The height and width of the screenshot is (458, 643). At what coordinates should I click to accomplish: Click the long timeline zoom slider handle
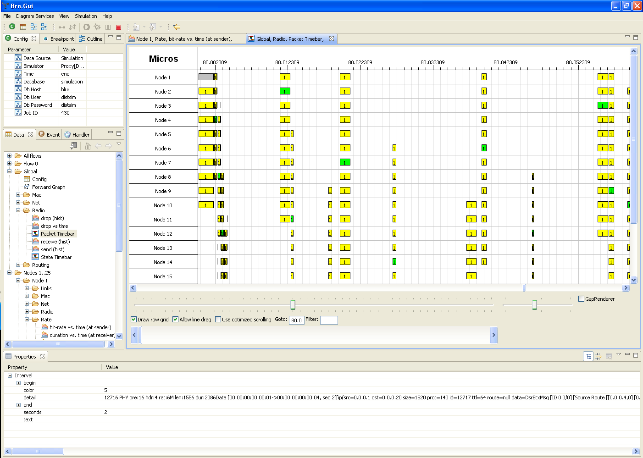point(293,304)
